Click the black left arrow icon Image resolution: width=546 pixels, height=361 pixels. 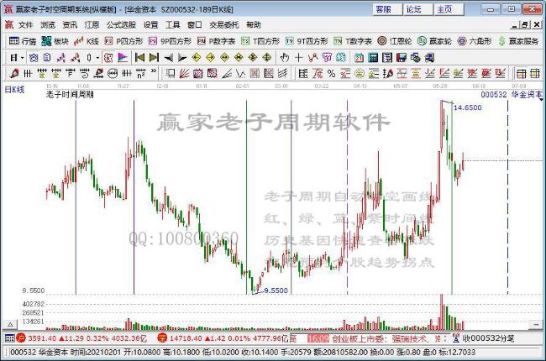pos(168,58)
